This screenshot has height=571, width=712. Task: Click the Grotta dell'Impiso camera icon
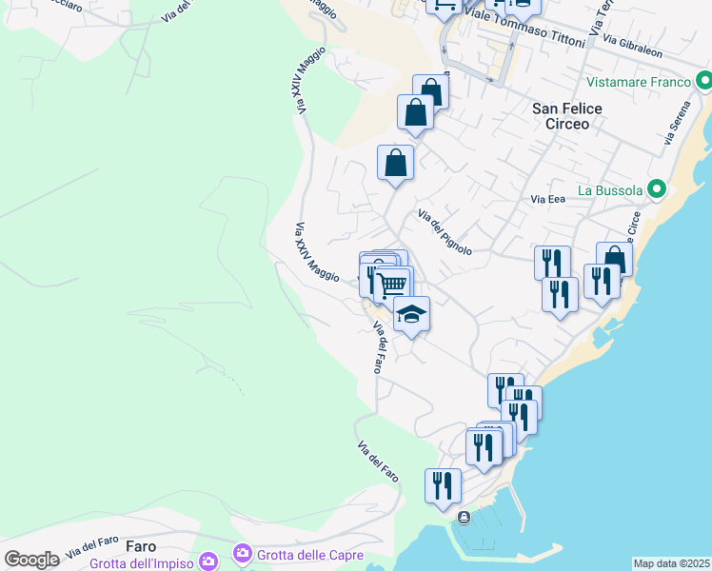coord(208,561)
